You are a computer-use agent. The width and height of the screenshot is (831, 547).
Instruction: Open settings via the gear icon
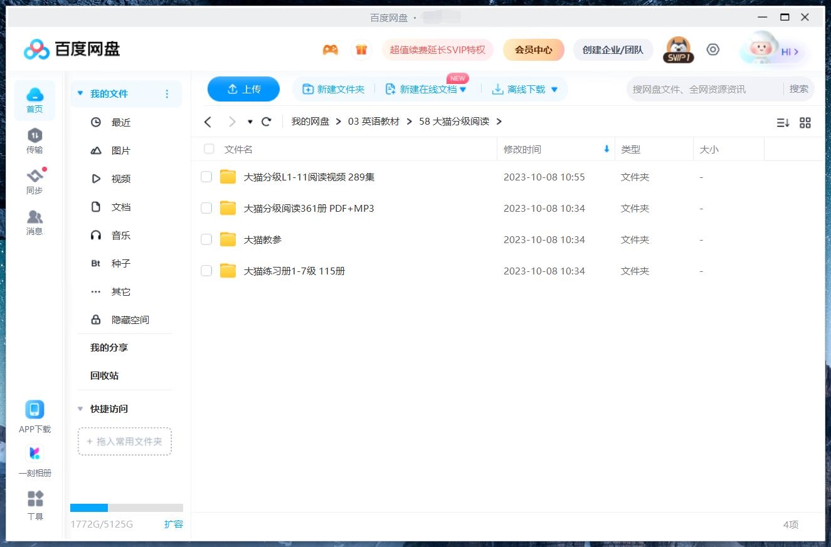pos(712,49)
